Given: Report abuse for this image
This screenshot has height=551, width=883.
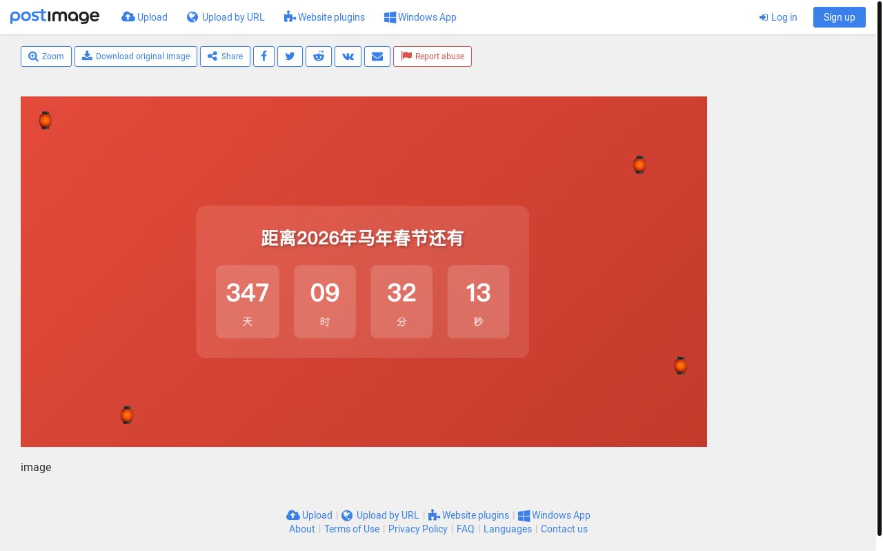Looking at the screenshot, I should pos(433,56).
